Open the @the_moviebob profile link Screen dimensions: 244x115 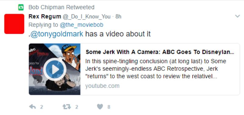pyautogui.click(x=81, y=25)
